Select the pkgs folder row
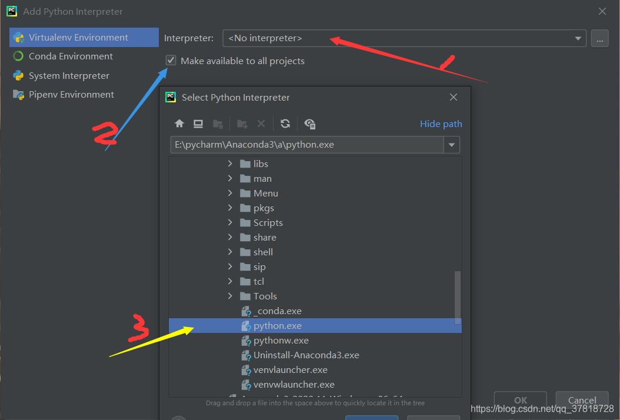The height and width of the screenshot is (420, 620). [x=315, y=208]
